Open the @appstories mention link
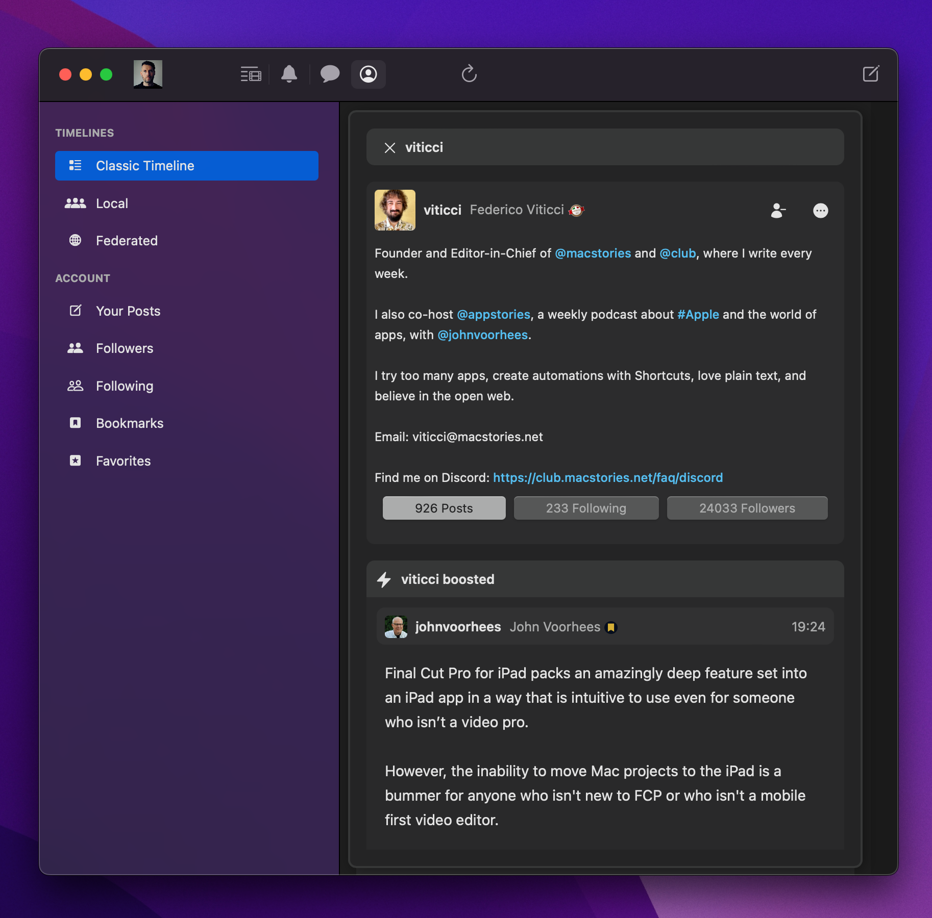This screenshot has height=918, width=932. [x=494, y=315]
